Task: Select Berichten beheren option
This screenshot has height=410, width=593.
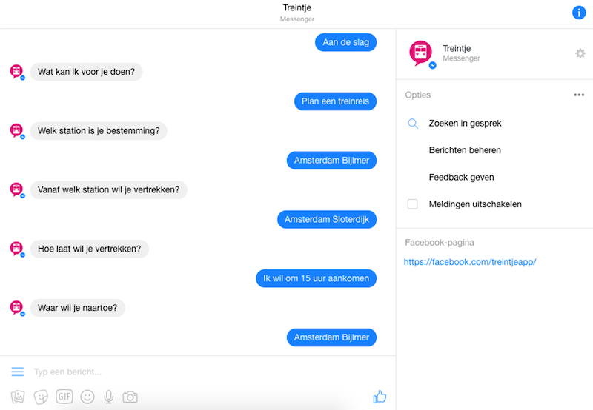Action: pyautogui.click(x=465, y=150)
